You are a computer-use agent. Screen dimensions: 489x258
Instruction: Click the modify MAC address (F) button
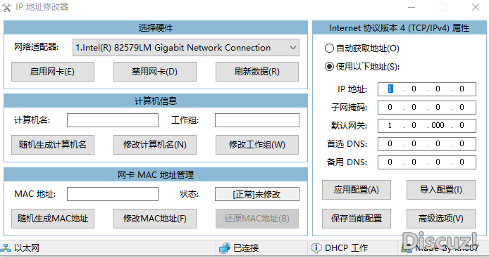pos(155,219)
